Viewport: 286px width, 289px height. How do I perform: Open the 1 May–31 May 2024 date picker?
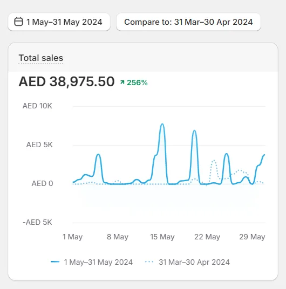pyautogui.click(x=59, y=22)
